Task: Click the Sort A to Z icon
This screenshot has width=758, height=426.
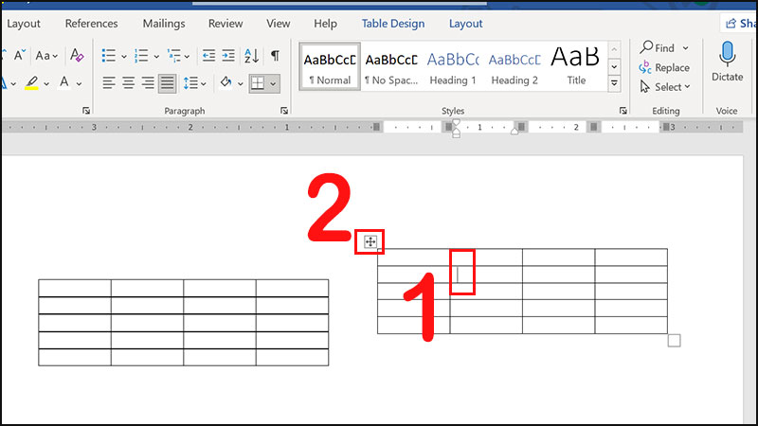Action: (252, 56)
